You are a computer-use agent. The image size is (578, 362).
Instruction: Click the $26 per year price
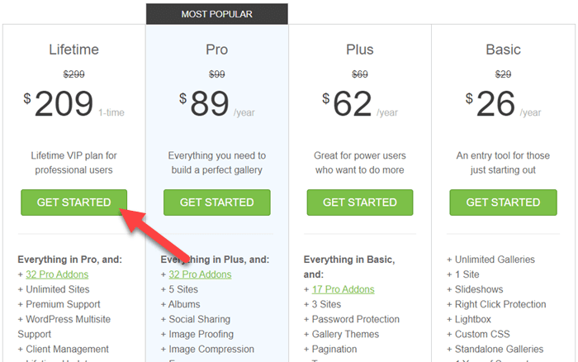point(503,103)
